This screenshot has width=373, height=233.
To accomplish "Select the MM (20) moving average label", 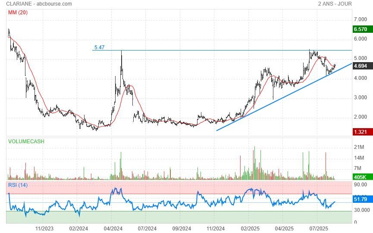I will [18, 12].
